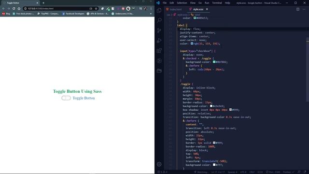Screen dimensions: 309x174
Task: Open the View menu
Action: (193, 3)
